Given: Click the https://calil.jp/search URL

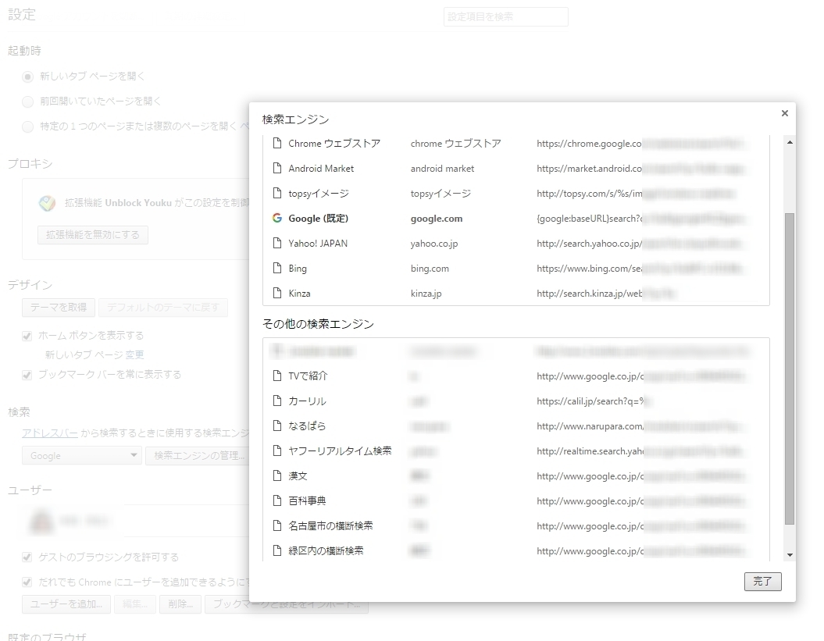Looking at the screenshot, I should 590,401.
